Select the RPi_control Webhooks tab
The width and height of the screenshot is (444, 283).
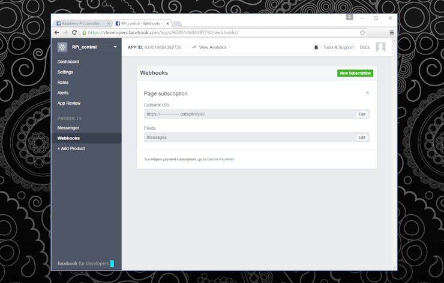[141, 23]
